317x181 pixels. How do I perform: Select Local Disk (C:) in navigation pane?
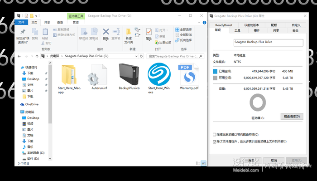(34, 153)
